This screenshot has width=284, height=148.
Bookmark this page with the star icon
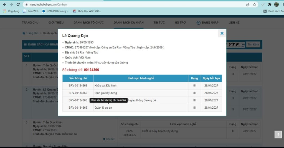tap(254, 4)
